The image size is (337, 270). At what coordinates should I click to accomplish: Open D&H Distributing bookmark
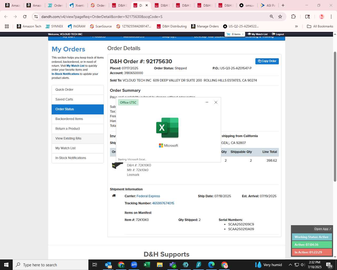pos(172,26)
